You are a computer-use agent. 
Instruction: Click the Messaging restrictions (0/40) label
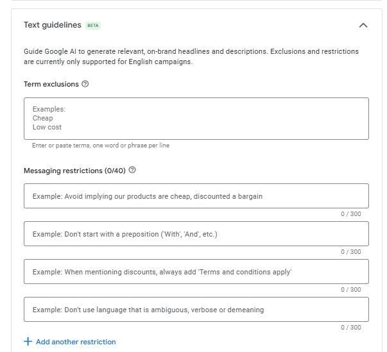click(x=74, y=171)
